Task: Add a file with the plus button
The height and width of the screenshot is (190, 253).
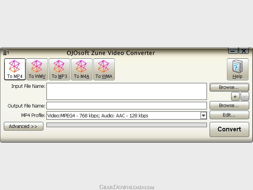Action: [235, 97]
